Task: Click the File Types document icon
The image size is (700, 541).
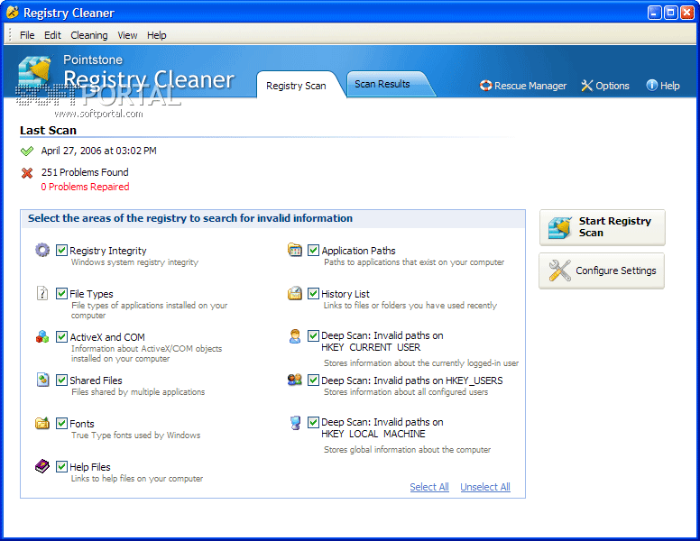Action: pos(42,293)
